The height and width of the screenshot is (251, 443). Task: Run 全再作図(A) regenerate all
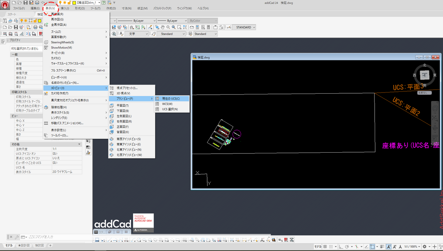(x=76, y=25)
